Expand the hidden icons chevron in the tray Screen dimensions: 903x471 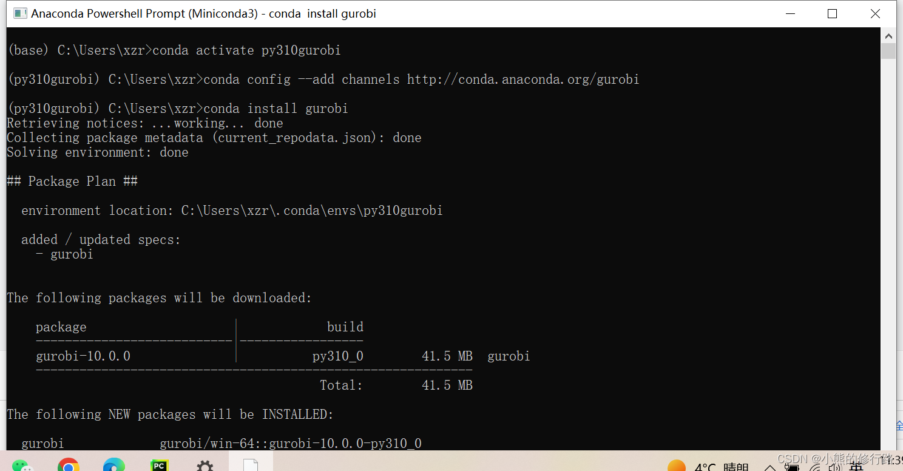point(769,467)
